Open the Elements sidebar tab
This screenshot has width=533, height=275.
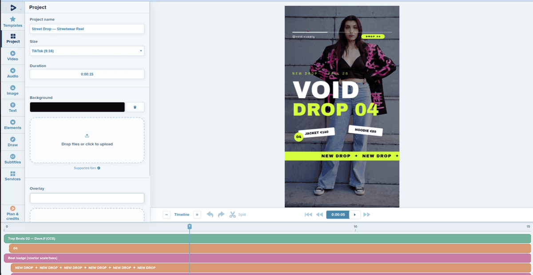tap(12, 125)
